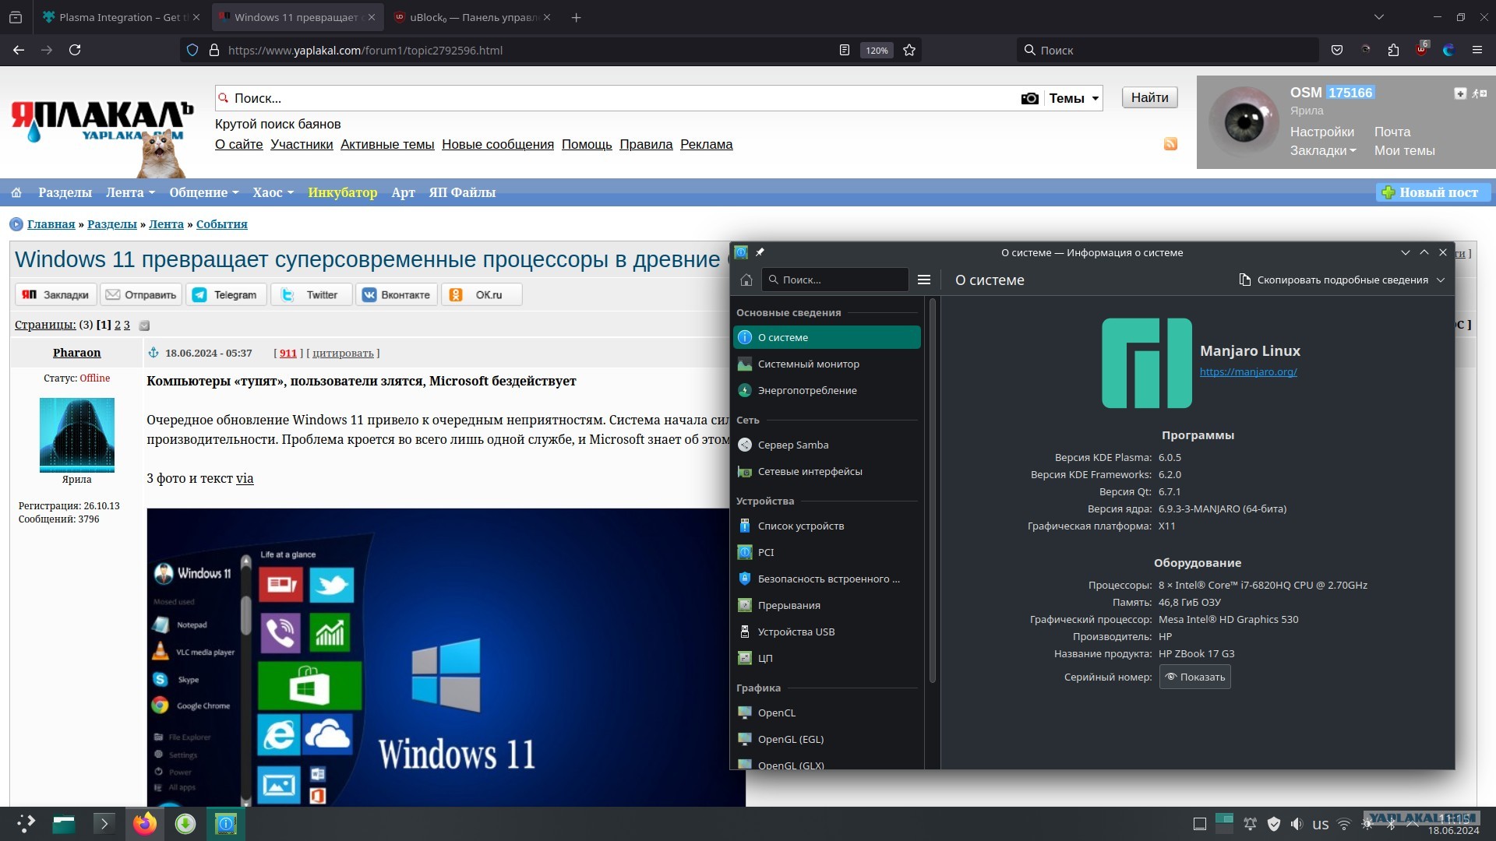Log out using the exit icon
This screenshot has height=841, width=1496.
(x=1479, y=93)
